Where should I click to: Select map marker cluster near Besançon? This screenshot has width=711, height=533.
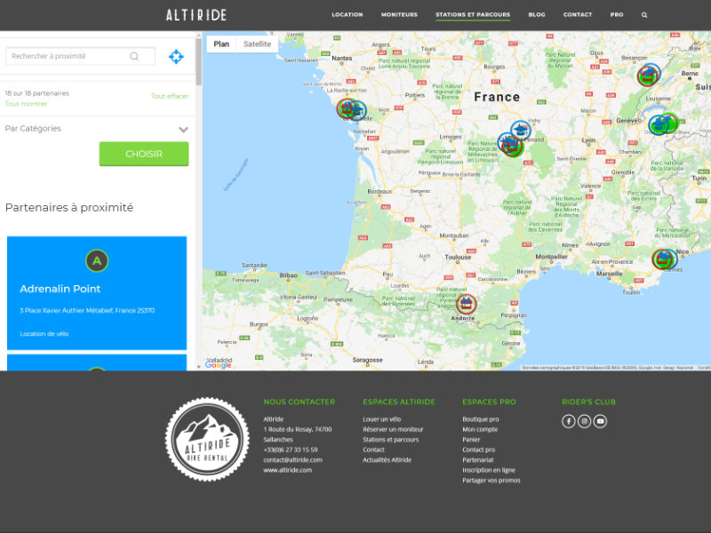coord(649,75)
